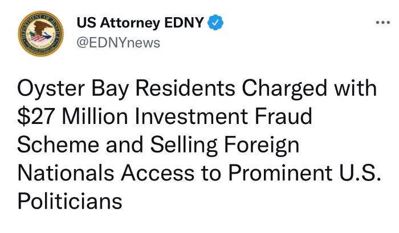Open the @EDNYnews handle link
399x233 pixels.
(119, 43)
